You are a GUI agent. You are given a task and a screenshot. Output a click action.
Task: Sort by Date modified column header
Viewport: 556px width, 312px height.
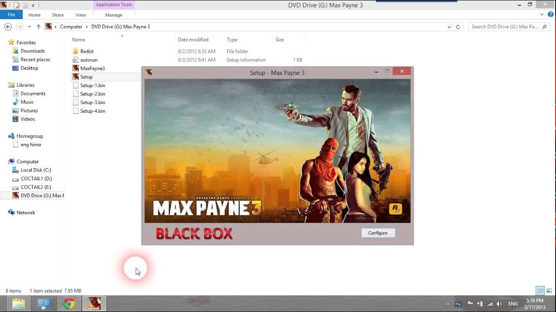click(x=193, y=39)
